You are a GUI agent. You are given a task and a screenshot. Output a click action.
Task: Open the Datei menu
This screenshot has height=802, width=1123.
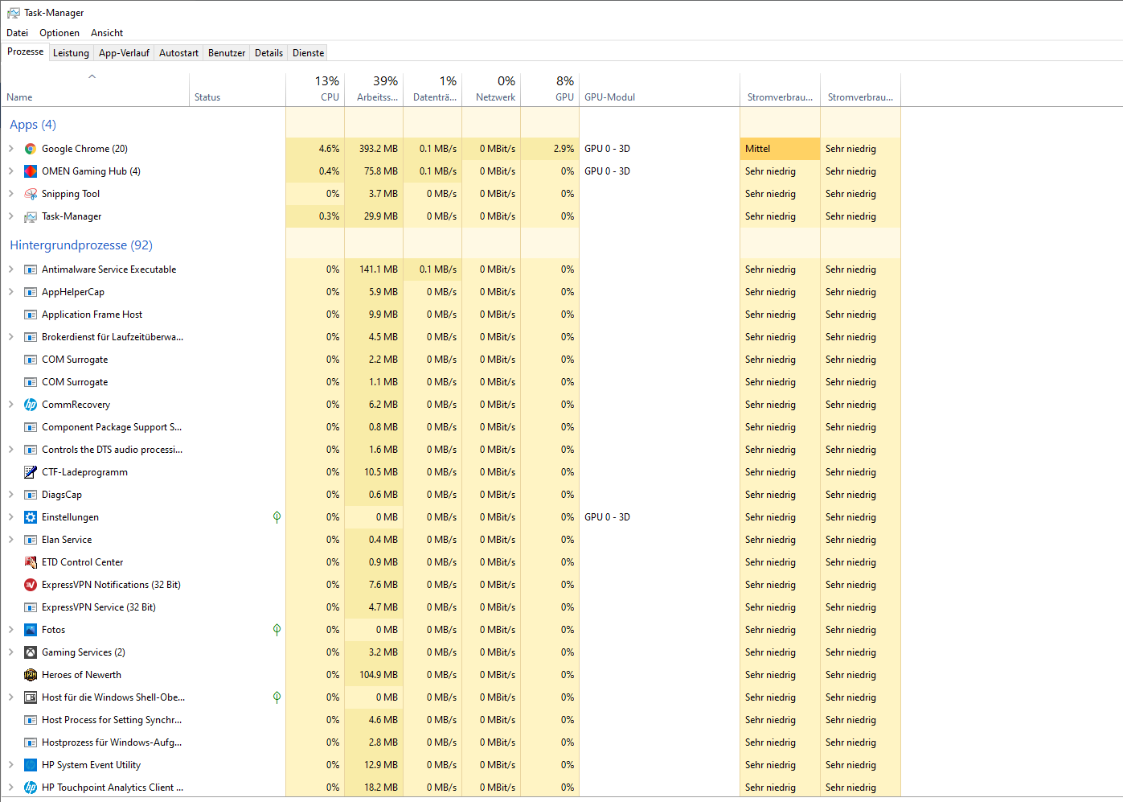tap(17, 33)
